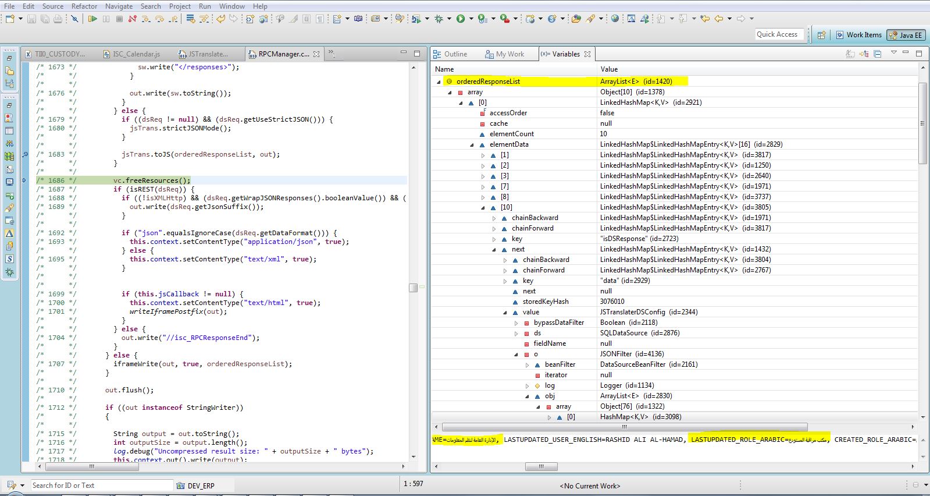
Task: Toggle Show Type Names in Variables view
Action: point(850,54)
